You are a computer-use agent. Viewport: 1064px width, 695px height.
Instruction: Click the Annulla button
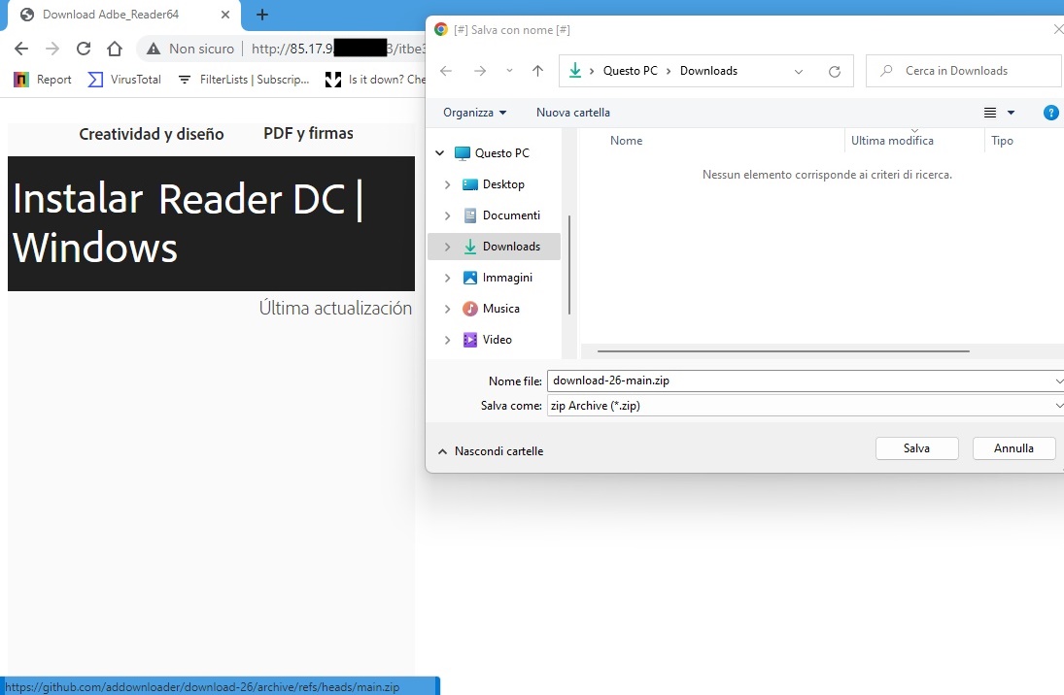tap(1013, 448)
